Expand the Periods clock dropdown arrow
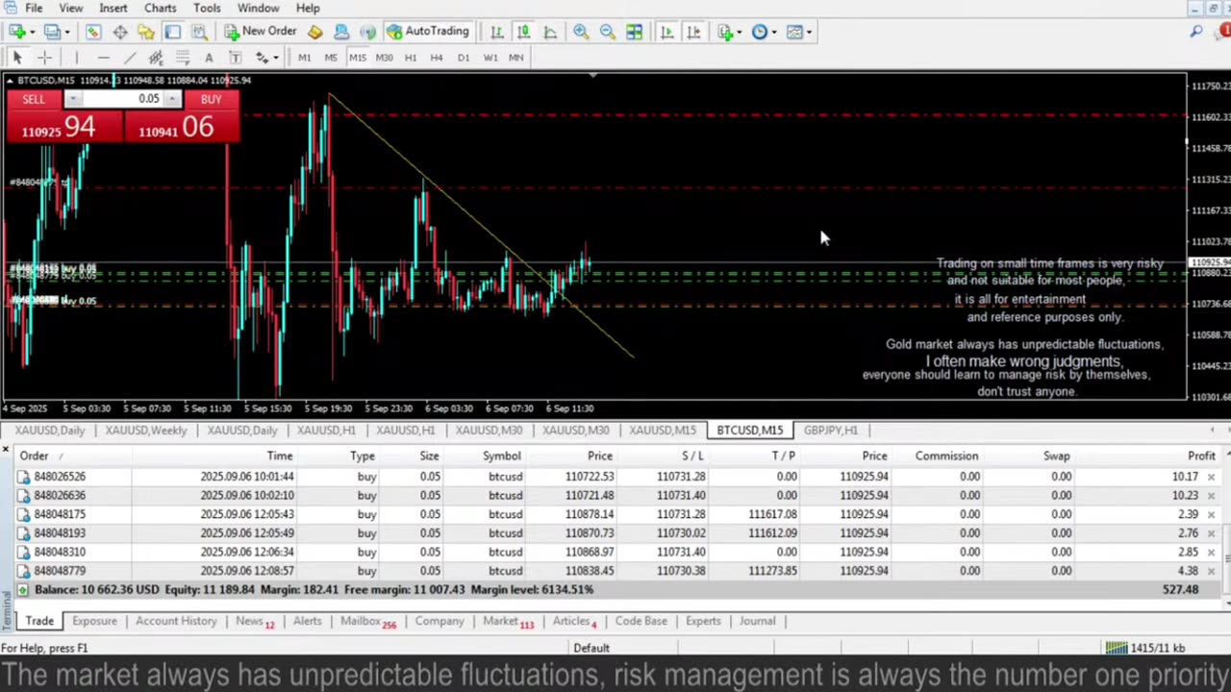 [774, 32]
